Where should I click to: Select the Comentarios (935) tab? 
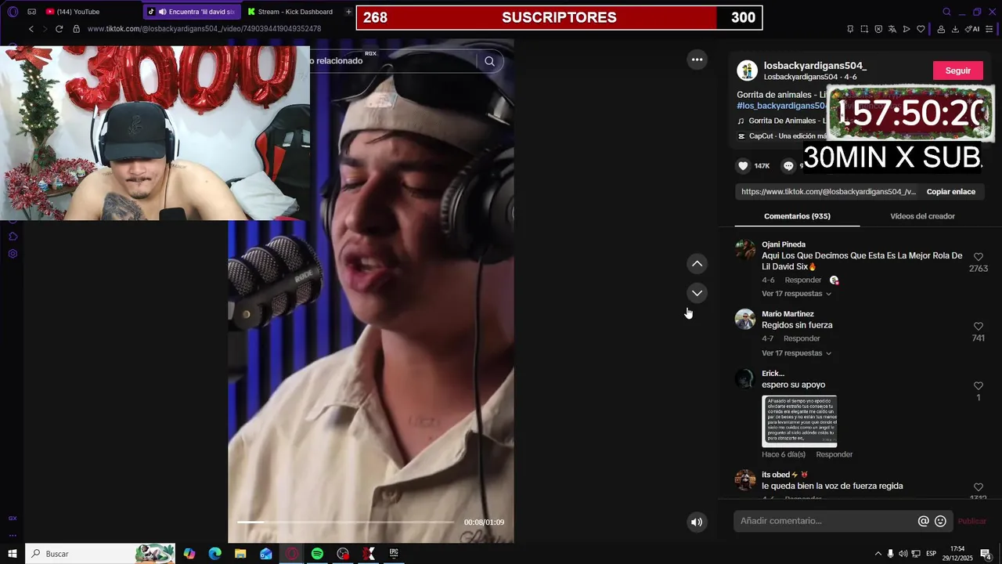point(797,216)
